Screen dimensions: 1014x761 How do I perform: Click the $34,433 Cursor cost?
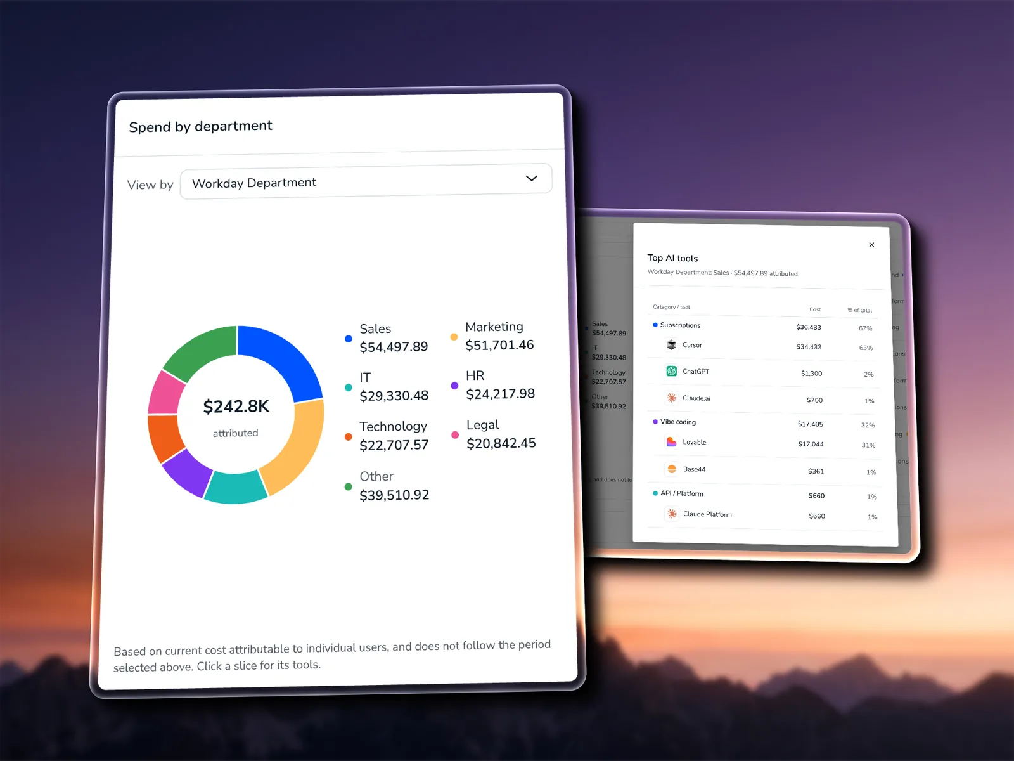(x=809, y=347)
